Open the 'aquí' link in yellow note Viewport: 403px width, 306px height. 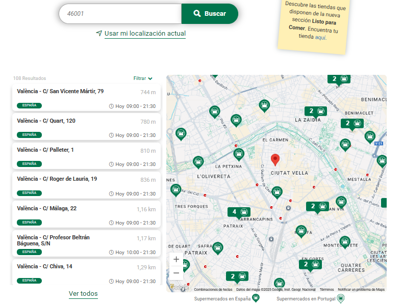pyautogui.click(x=320, y=38)
